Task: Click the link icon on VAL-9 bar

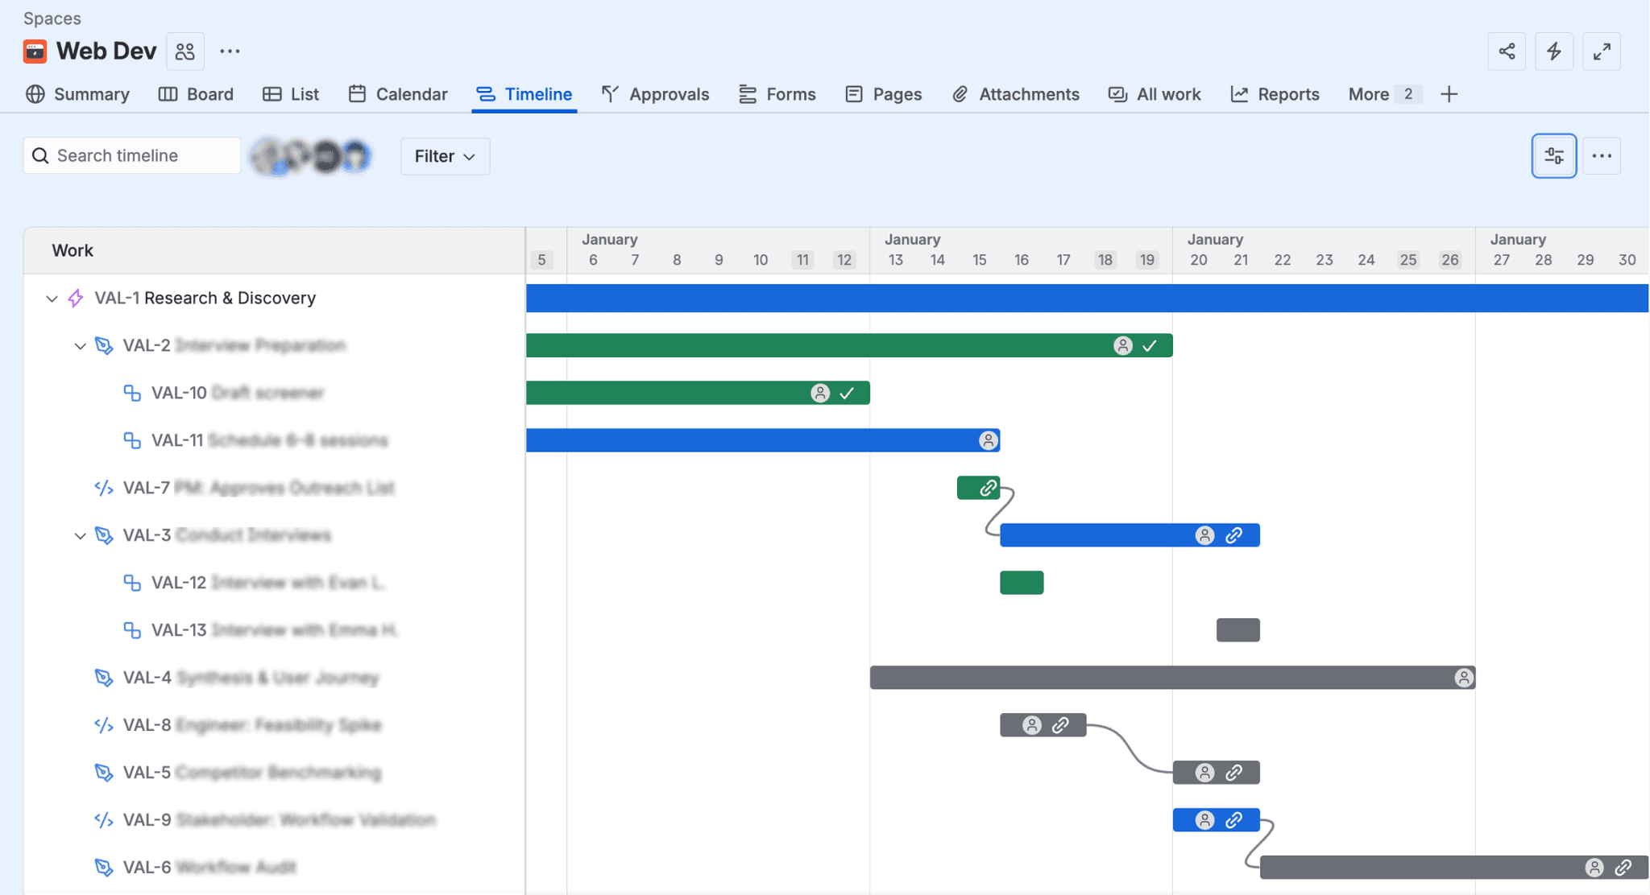Action: [x=1233, y=820]
